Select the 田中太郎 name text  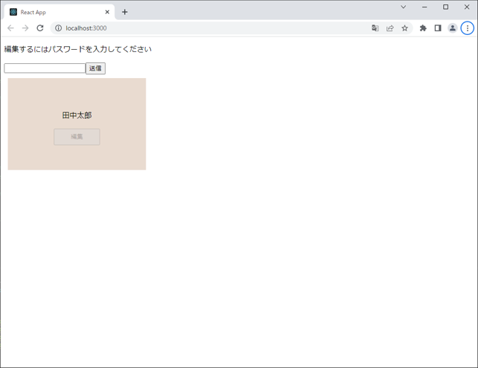pos(77,115)
